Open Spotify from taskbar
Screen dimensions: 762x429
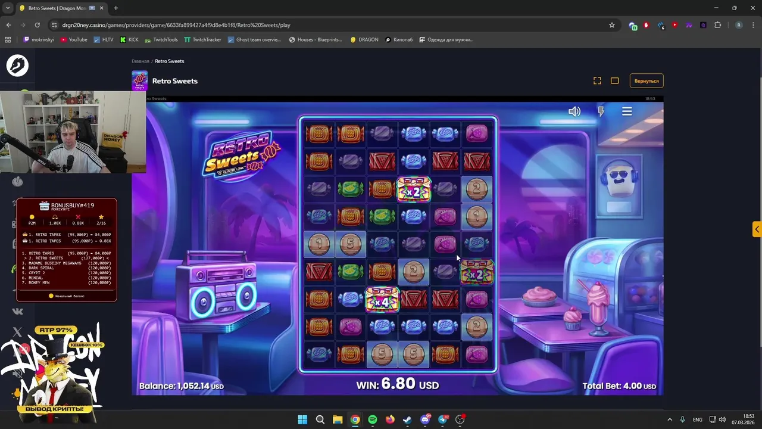click(x=373, y=419)
